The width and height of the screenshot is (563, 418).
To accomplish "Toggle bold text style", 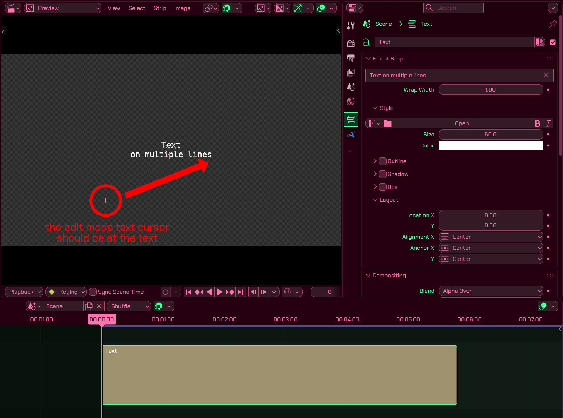I will coord(538,123).
